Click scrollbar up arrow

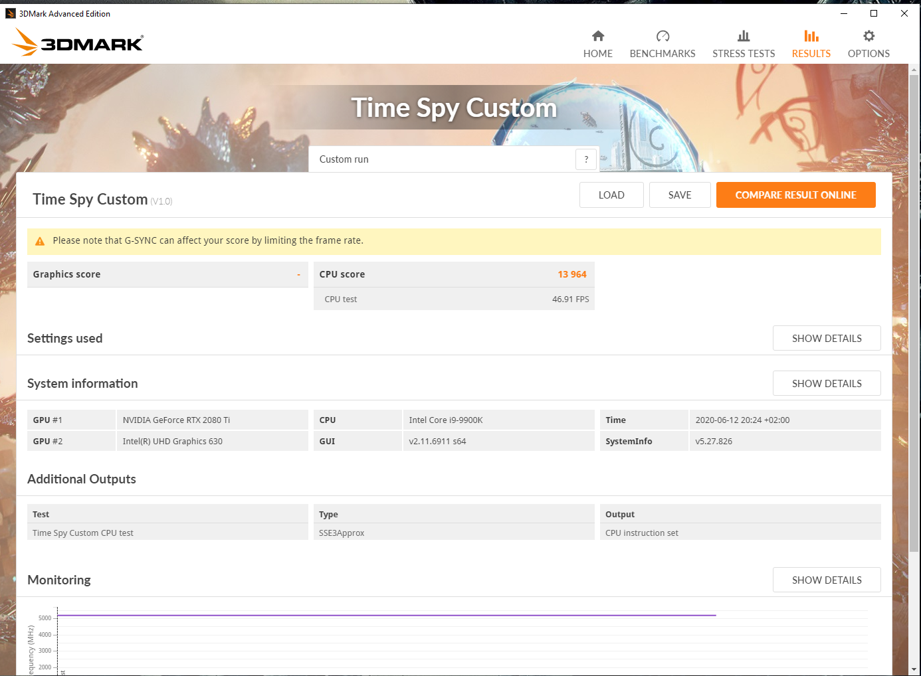tap(914, 70)
